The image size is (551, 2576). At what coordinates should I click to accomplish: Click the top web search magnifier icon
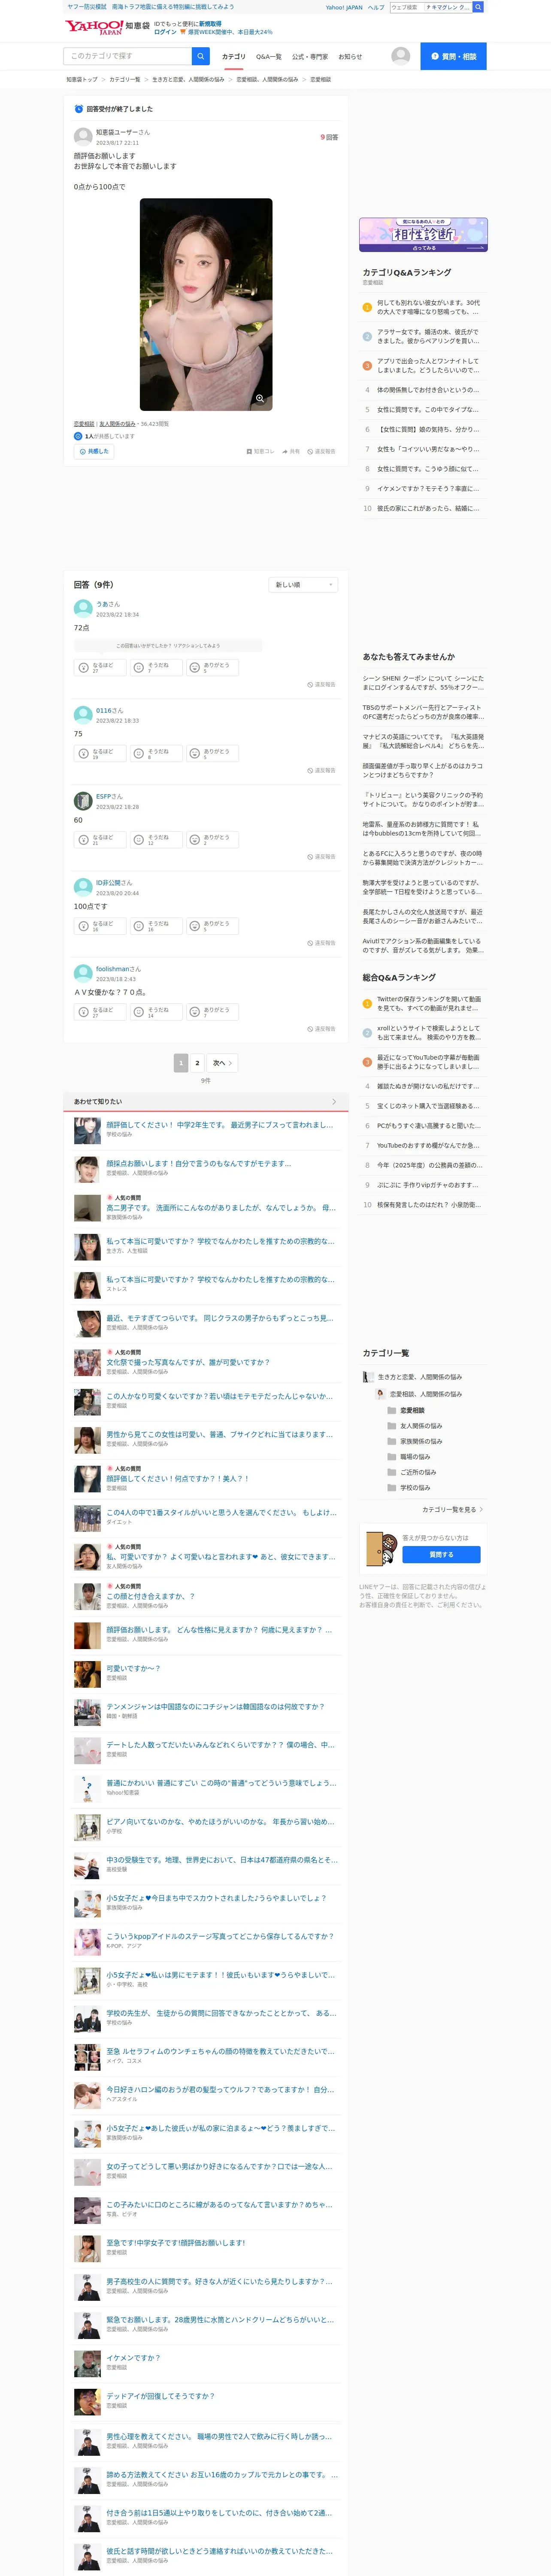tap(478, 7)
